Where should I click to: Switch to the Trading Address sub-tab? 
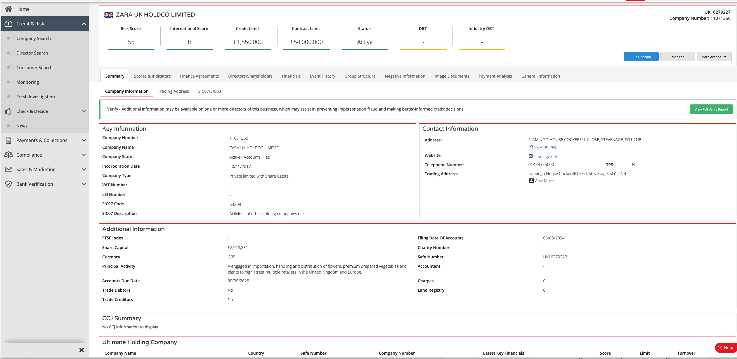[x=173, y=91]
